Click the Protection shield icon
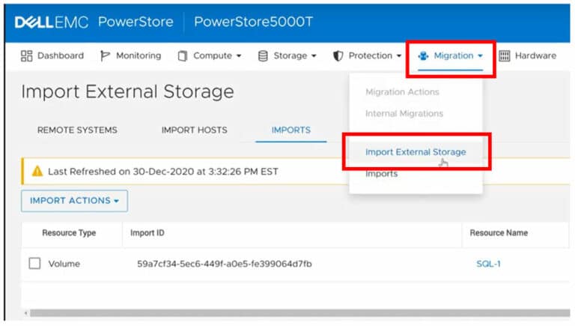Screen dimensions: 575x326 338,55
